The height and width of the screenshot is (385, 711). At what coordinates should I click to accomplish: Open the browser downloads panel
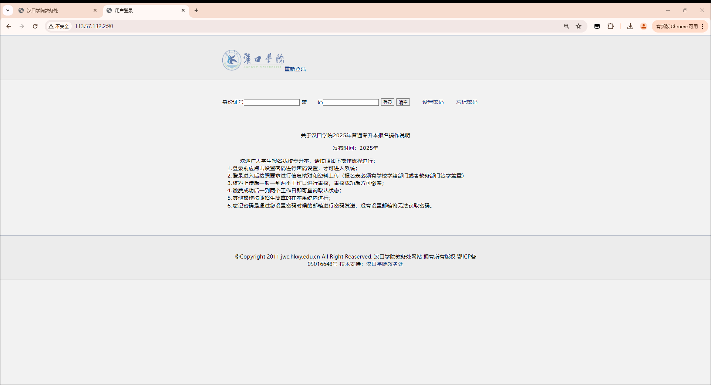(630, 26)
